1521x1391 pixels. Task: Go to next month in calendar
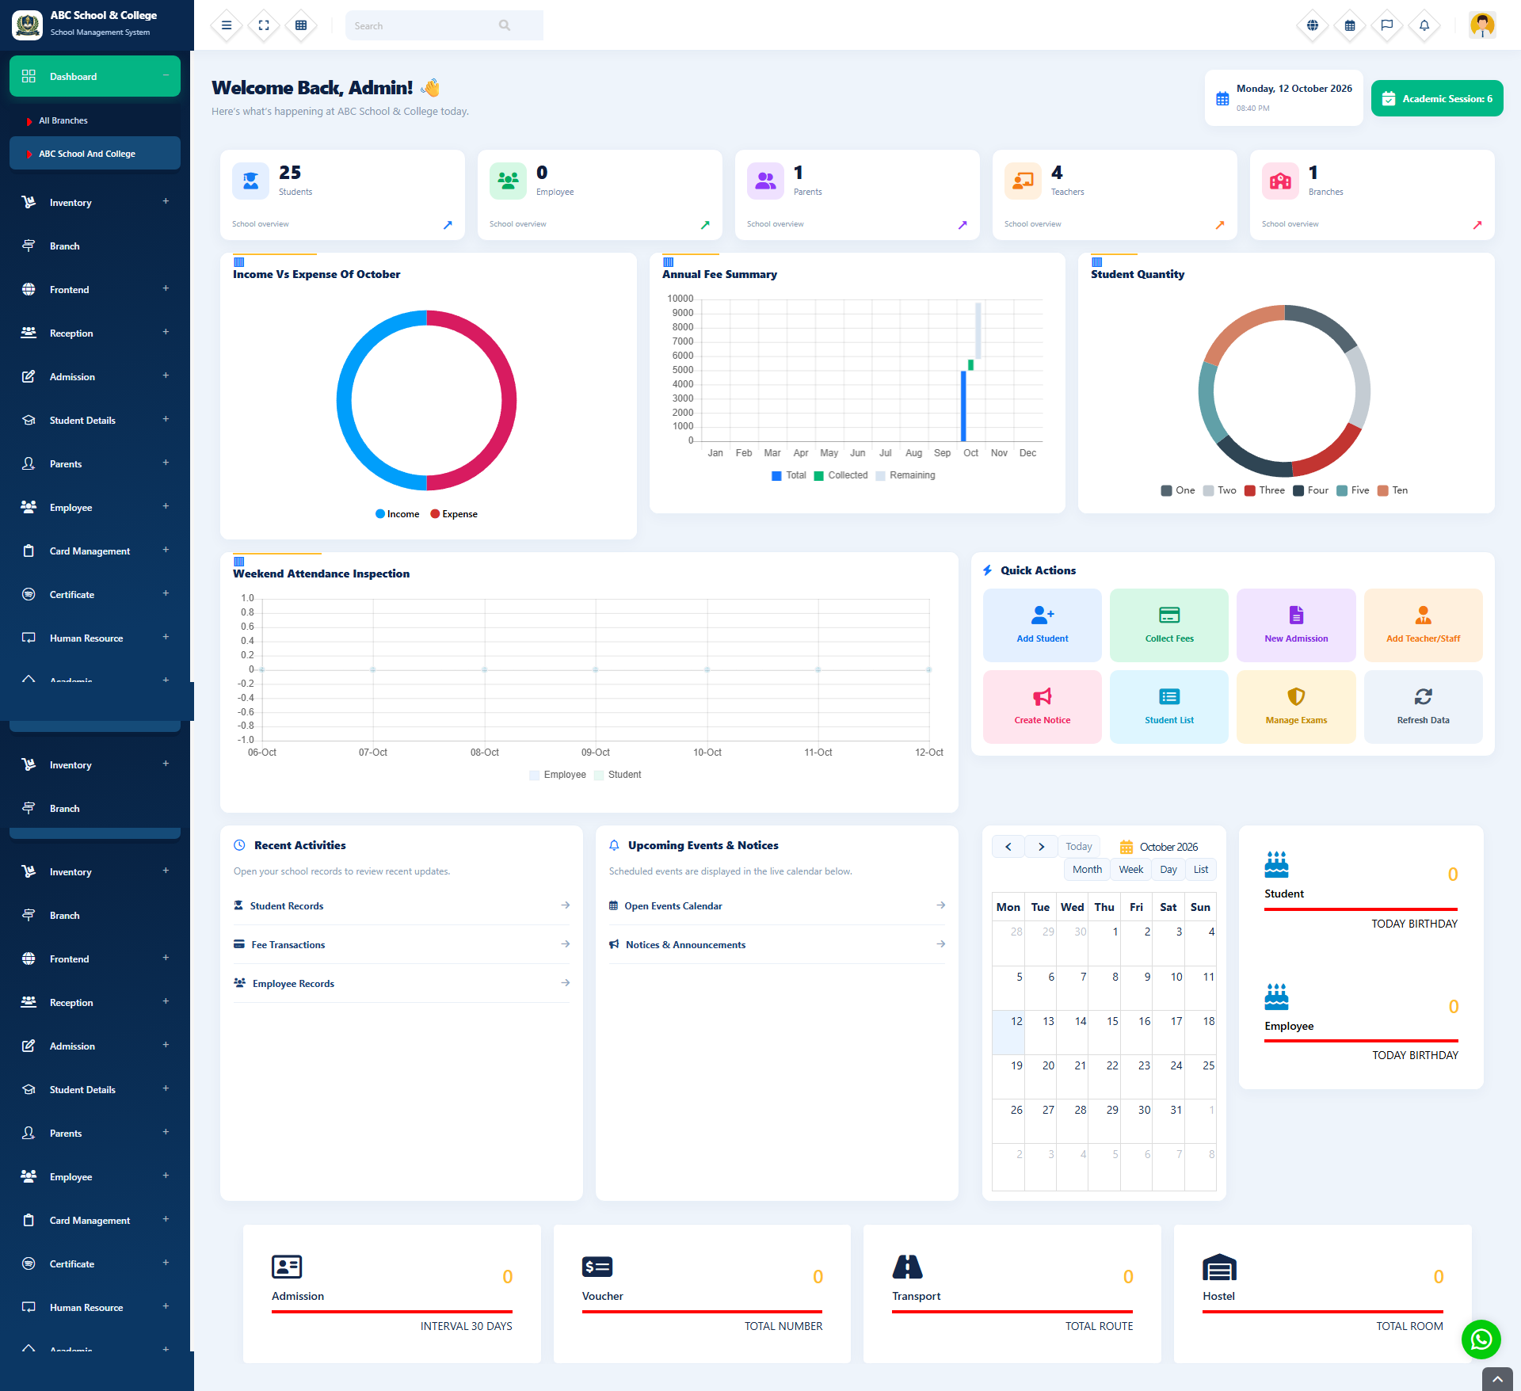point(1042,847)
